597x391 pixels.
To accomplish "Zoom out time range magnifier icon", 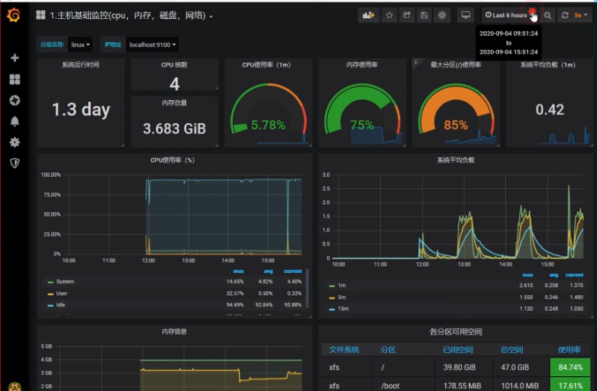I will pyautogui.click(x=548, y=15).
